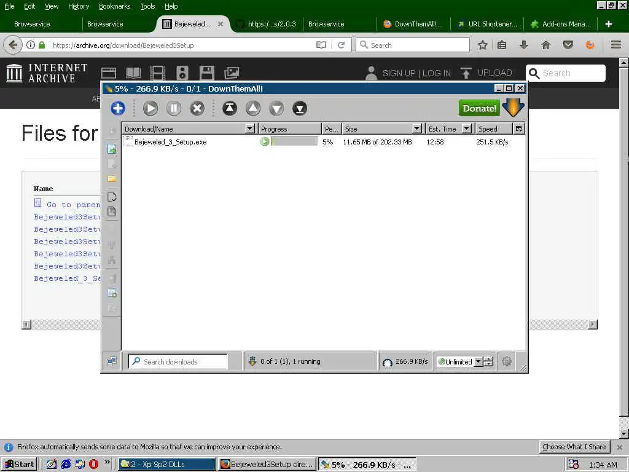Click the blue Add download plus icon
Screen dimensions: 629x472
tap(117, 108)
